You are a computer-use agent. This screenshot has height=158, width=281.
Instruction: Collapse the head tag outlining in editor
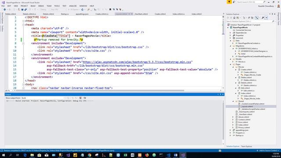coord(23,25)
